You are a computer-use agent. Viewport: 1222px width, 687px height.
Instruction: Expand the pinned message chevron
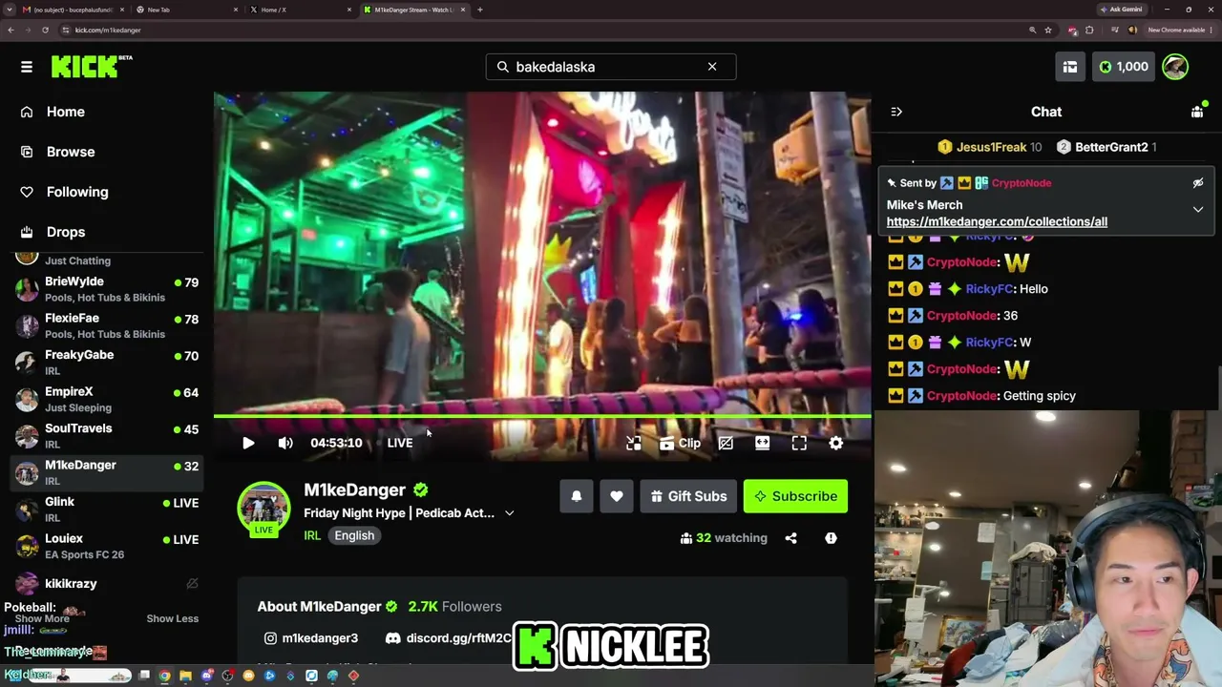pyautogui.click(x=1198, y=209)
